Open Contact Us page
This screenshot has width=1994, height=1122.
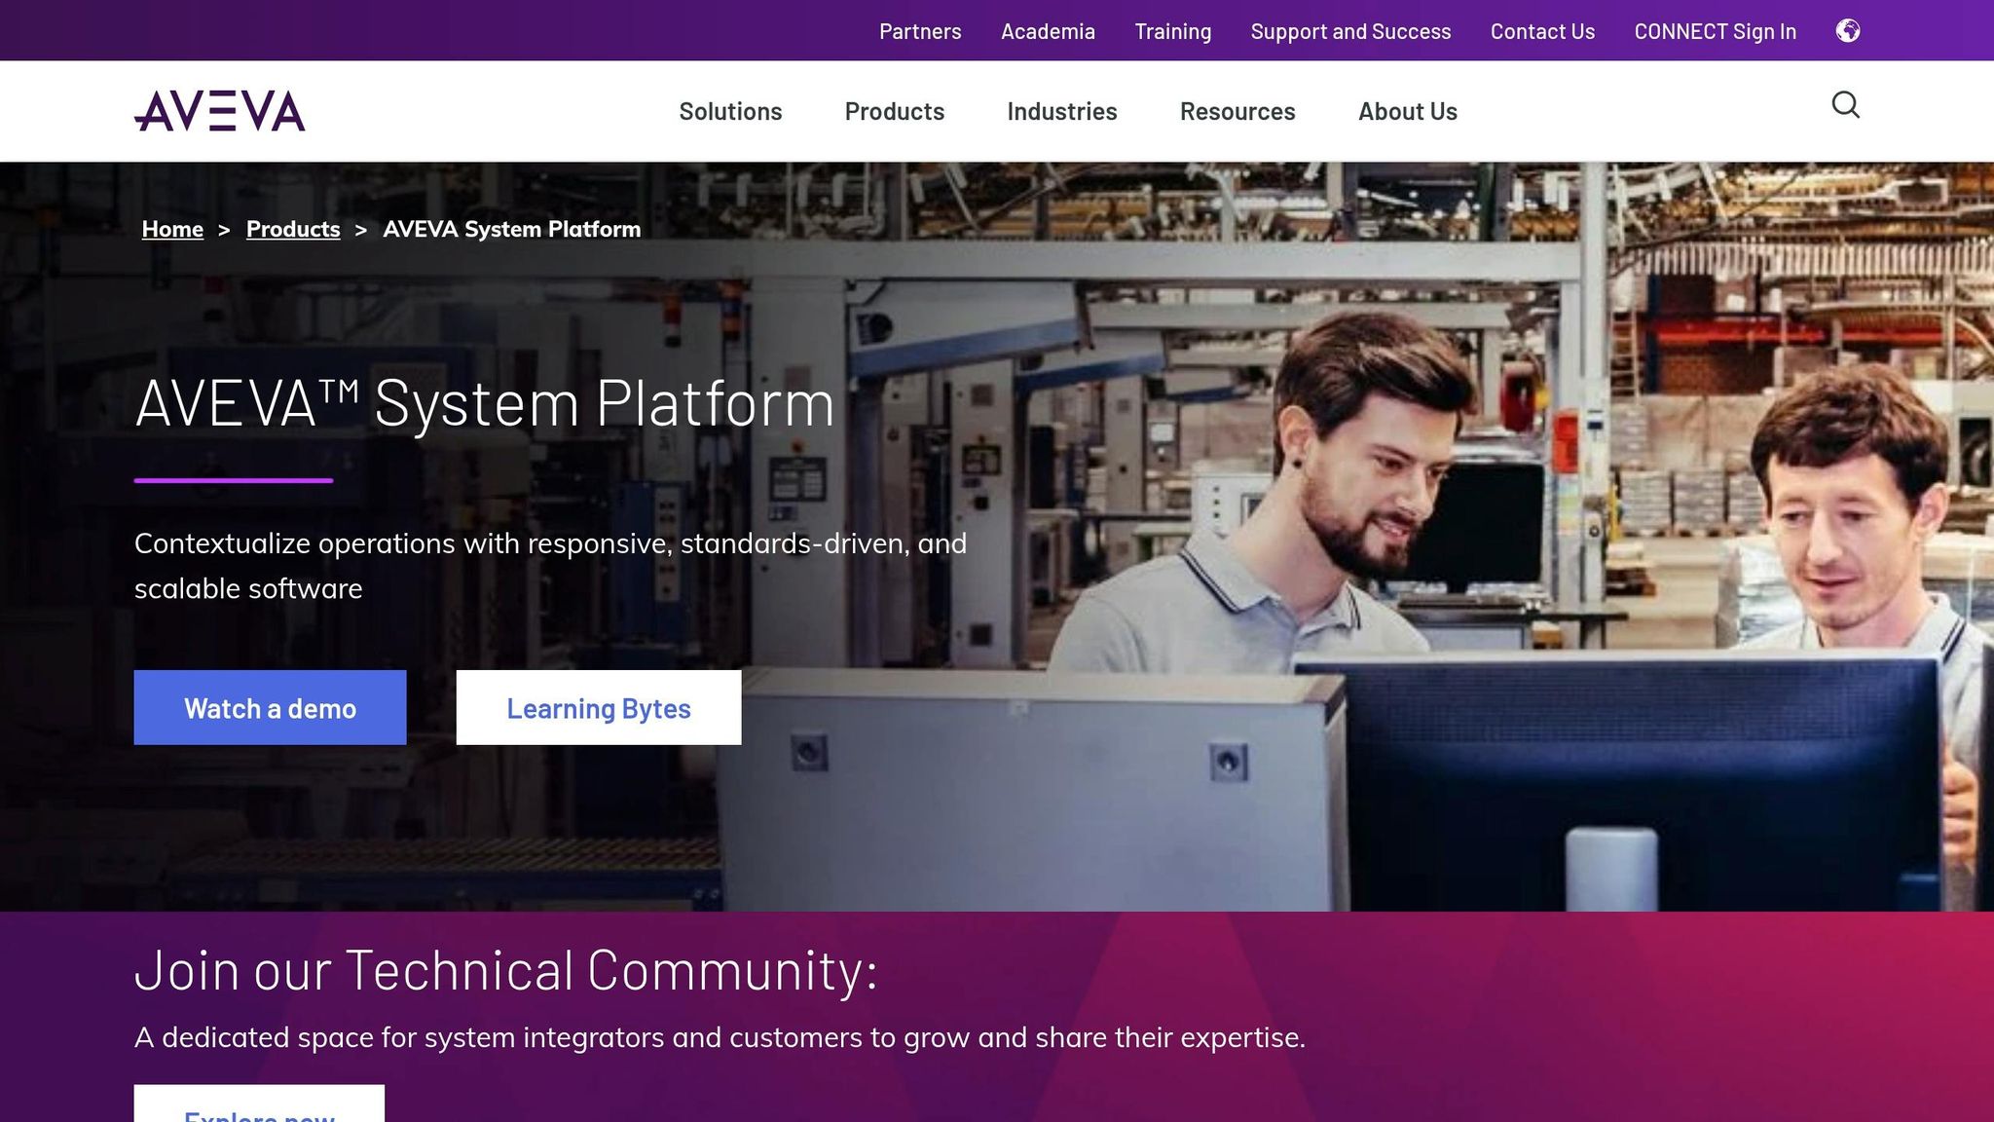1542,31
